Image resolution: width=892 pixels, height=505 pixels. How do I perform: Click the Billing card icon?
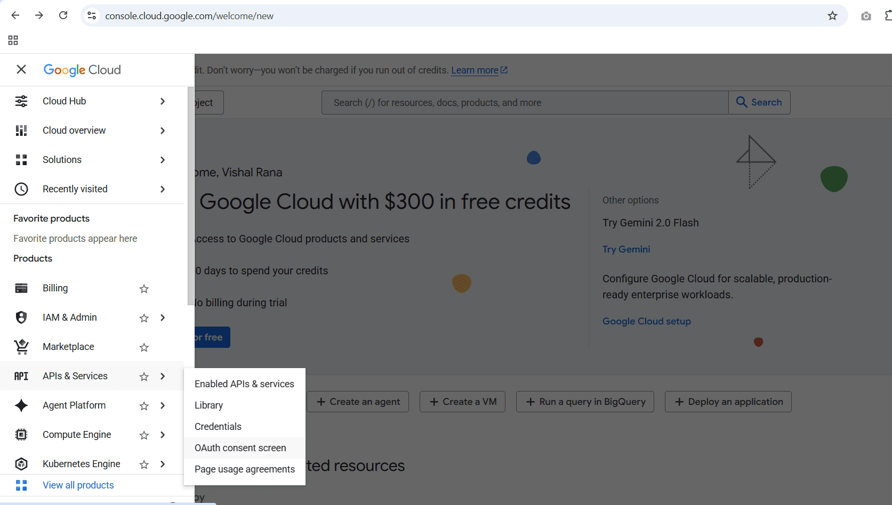[21, 288]
